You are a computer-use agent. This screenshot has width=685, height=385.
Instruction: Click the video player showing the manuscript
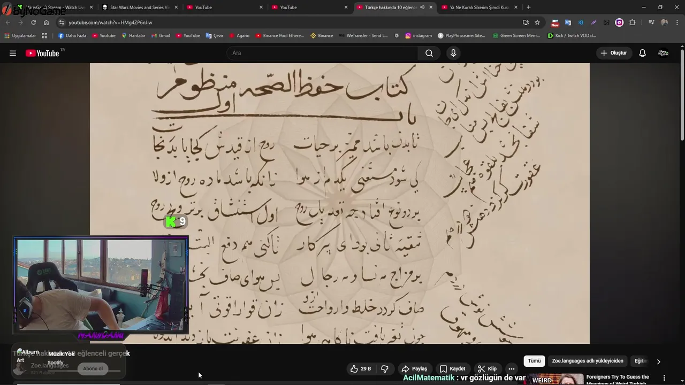click(x=340, y=203)
